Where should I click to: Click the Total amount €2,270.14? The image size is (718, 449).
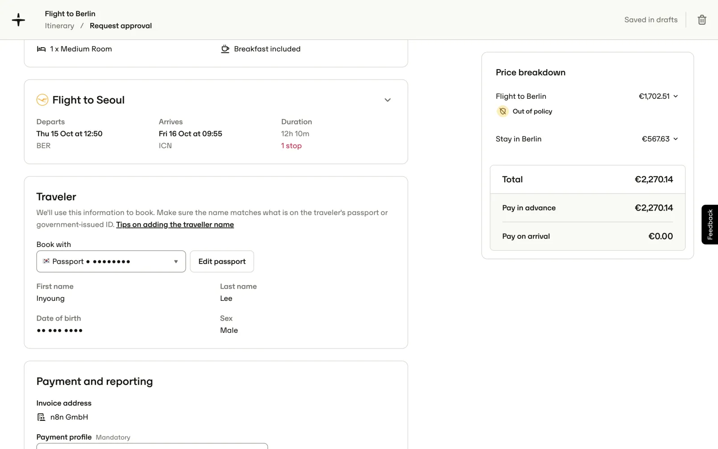coord(654,179)
